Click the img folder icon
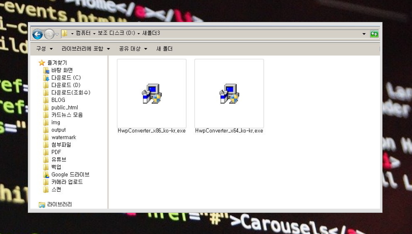Viewport: 412px width, 234px height. pos(46,122)
